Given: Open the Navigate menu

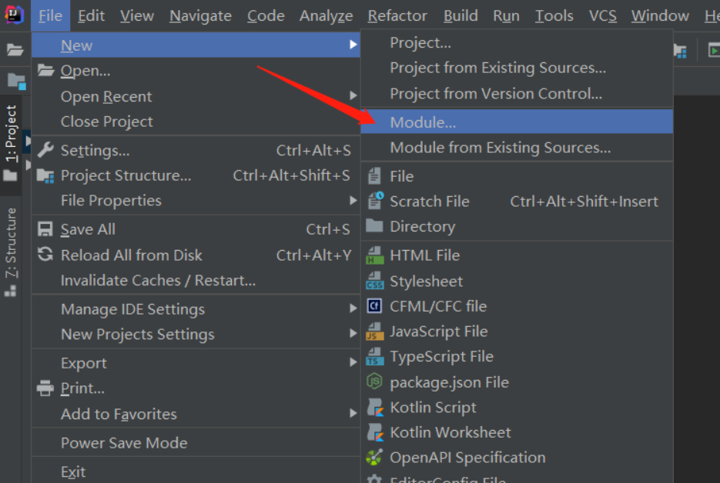Looking at the screenshot, I should [x=200, y=15].
